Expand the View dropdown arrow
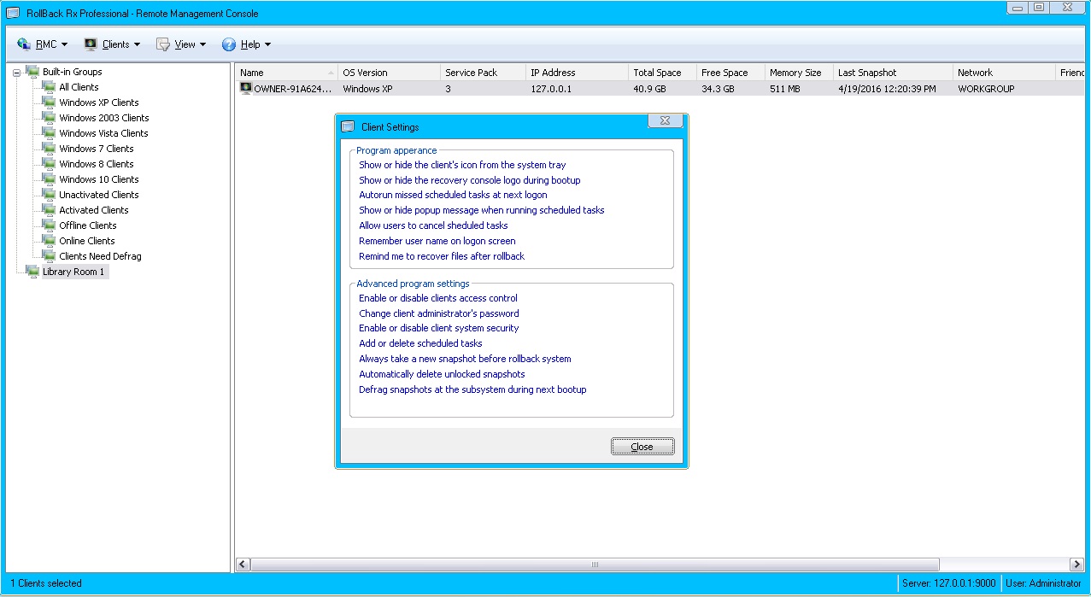This screenshot has height=597, width=1091. tap(202, 45)
